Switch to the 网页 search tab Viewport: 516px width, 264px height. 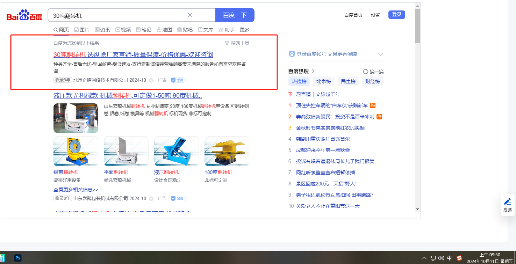click(61, 30)
